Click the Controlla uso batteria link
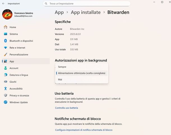Image resolution: width=171 pixels, height=135 pixels. pos(66,108)
